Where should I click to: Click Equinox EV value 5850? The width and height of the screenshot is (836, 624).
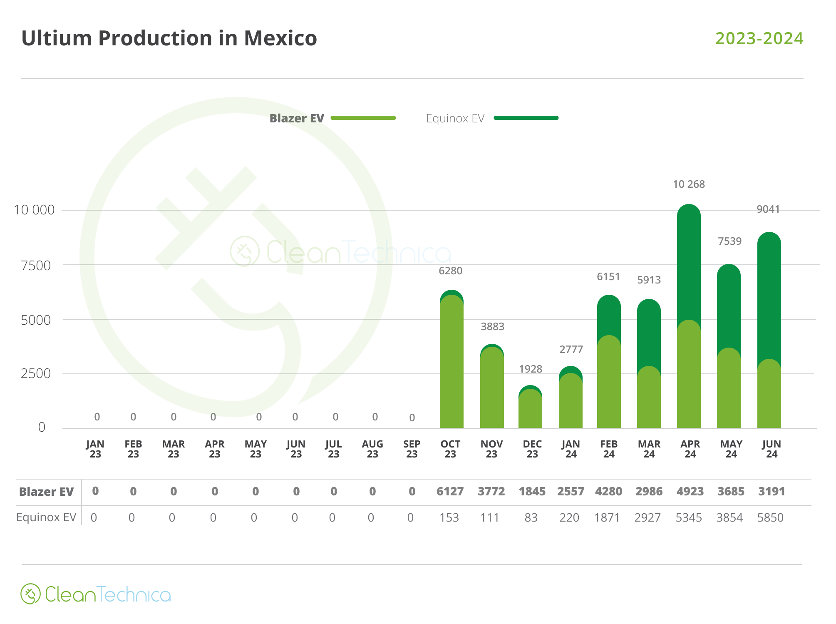(x=770, y=518)
